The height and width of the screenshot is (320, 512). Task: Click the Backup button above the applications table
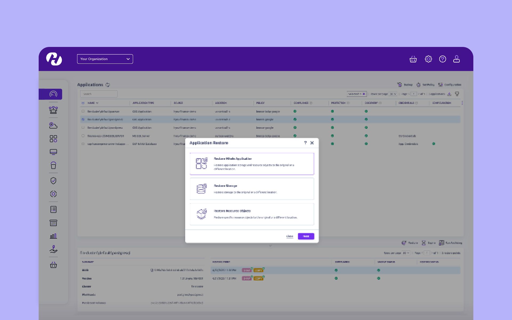[x=405, y=85]
